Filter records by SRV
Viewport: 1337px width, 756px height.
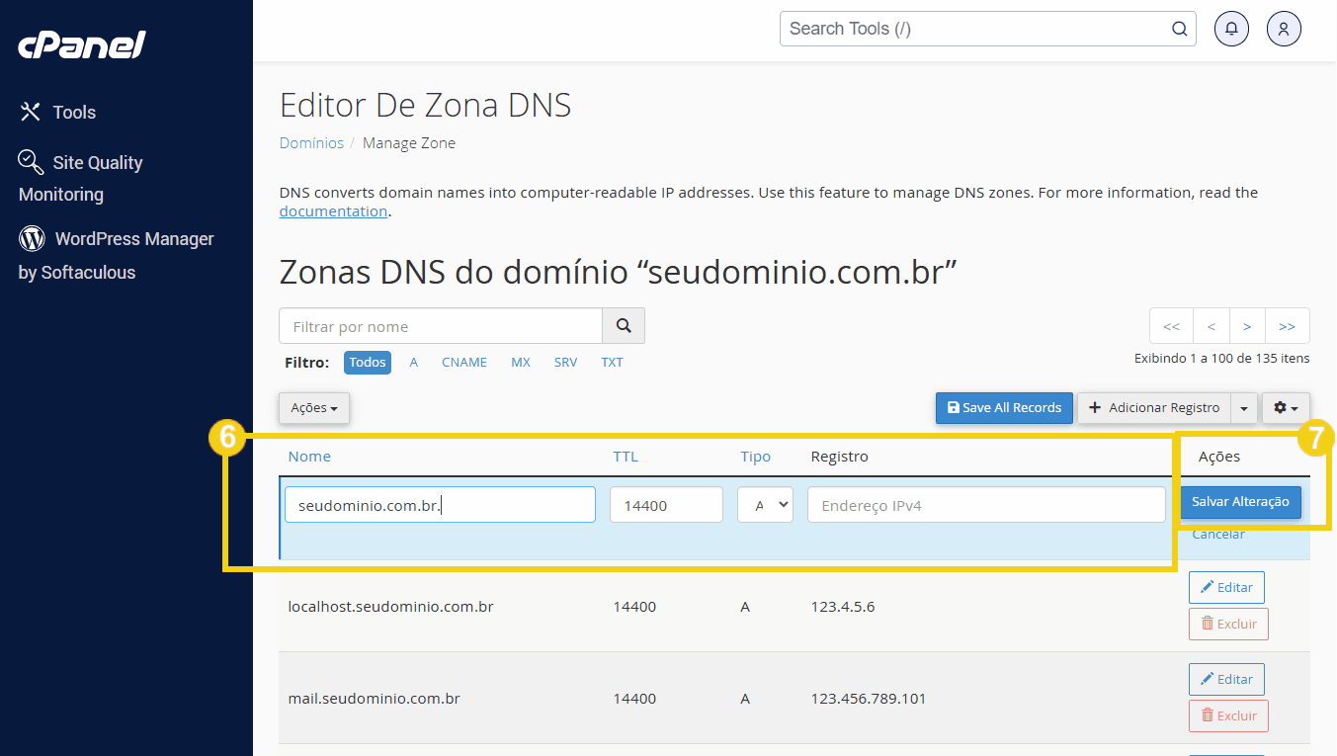(x=565, y=363)
